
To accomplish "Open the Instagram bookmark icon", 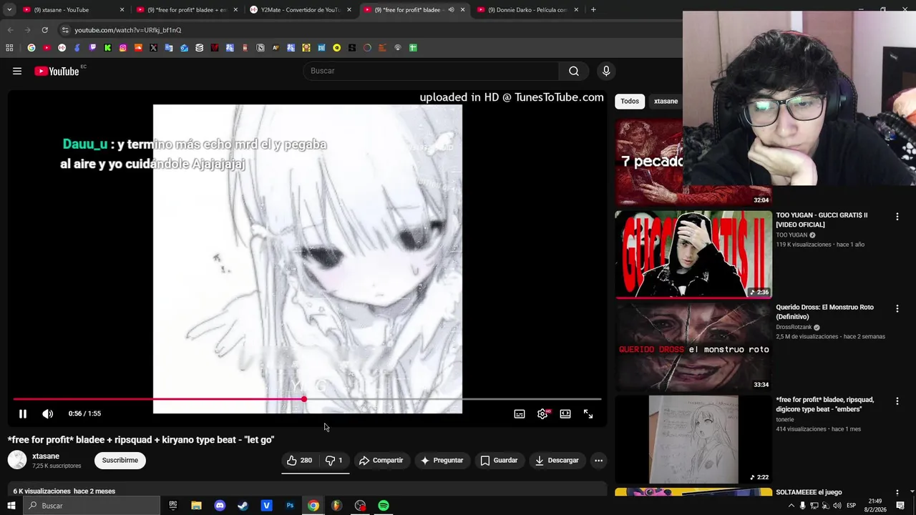I will (x=123, y=48).
